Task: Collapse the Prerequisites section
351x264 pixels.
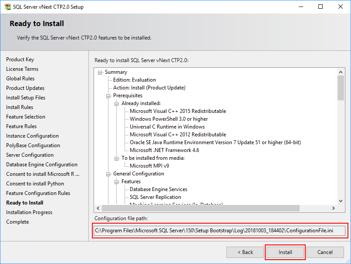Action: [x=108, y=96]
